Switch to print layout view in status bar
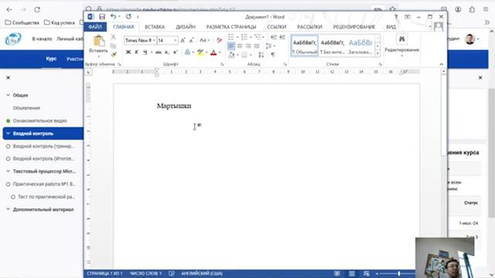The width and height of the screenshot is (495, 278). coord(352,273)
